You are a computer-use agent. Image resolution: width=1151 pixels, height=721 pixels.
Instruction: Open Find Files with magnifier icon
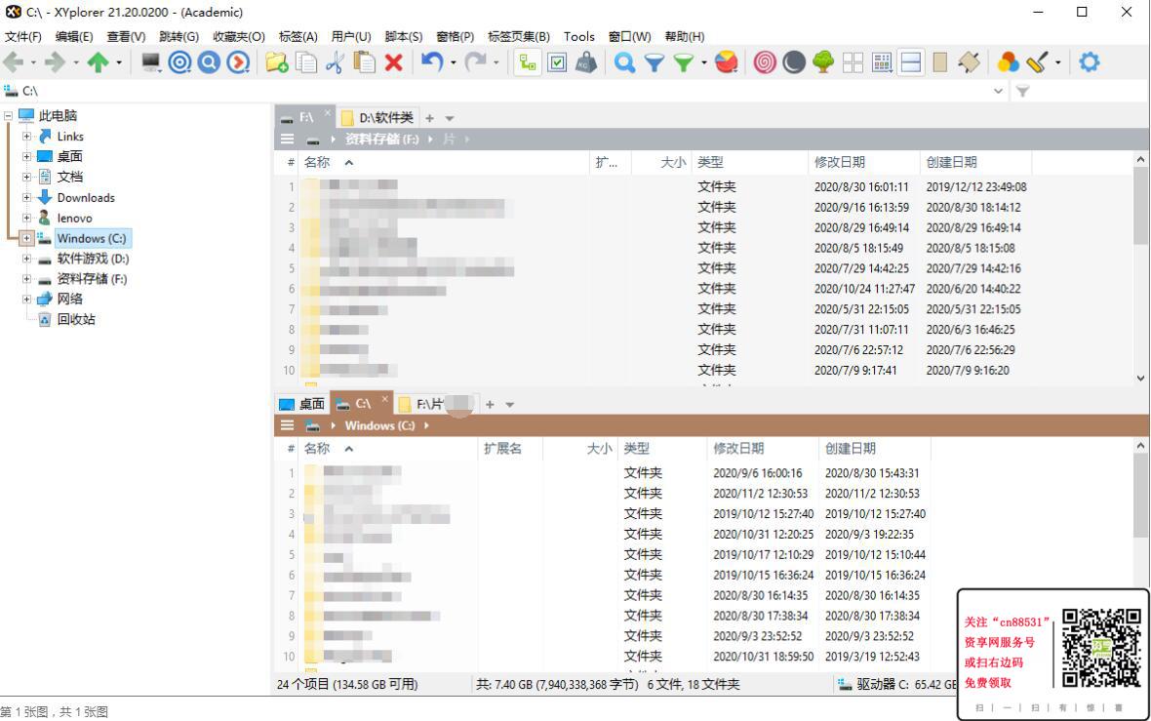624,62
